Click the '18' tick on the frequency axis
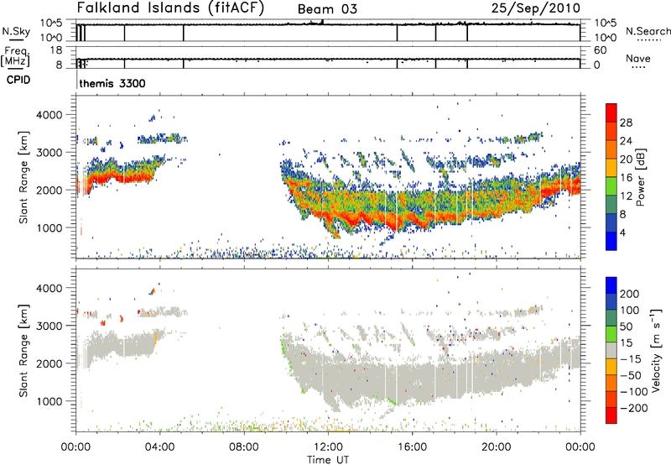 [x=56, y=50]
